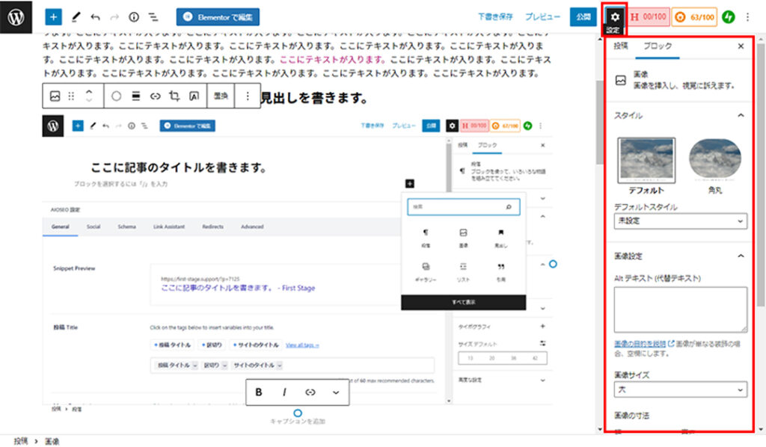Viewport: 766px width, 447px height.
Task: Click the sidebar vertical scrollbar
Action: tap(759, 187)
